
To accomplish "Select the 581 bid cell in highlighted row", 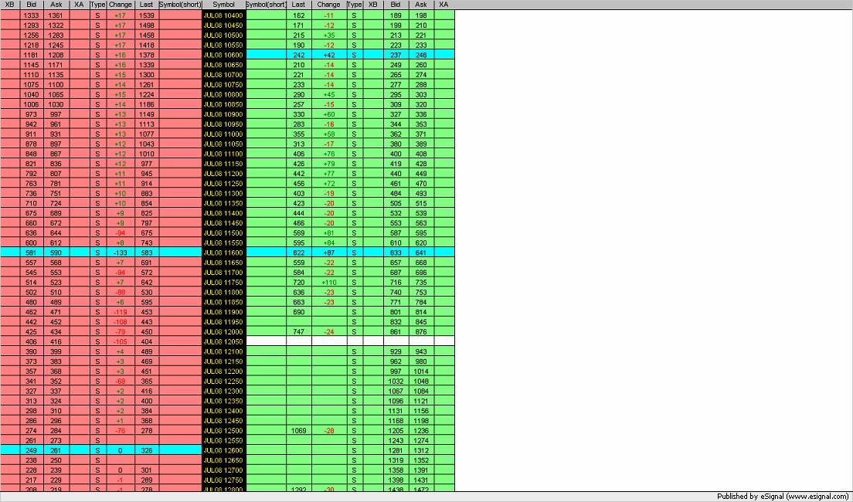I will pos(31,253).
